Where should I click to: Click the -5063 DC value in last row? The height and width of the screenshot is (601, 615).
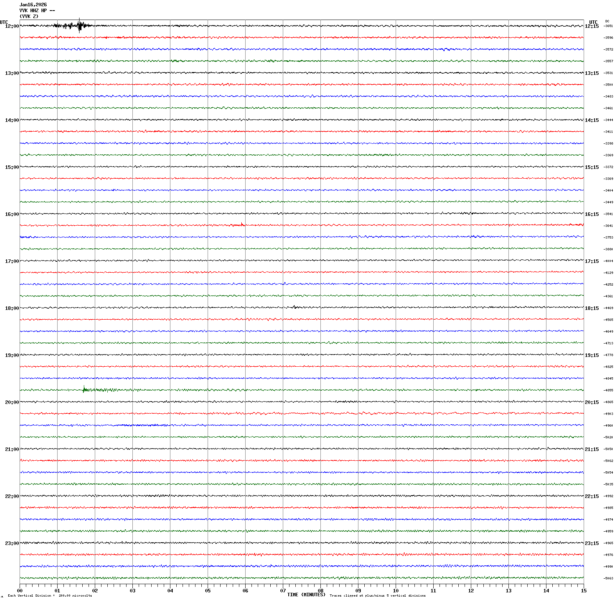tap(608, 578)
